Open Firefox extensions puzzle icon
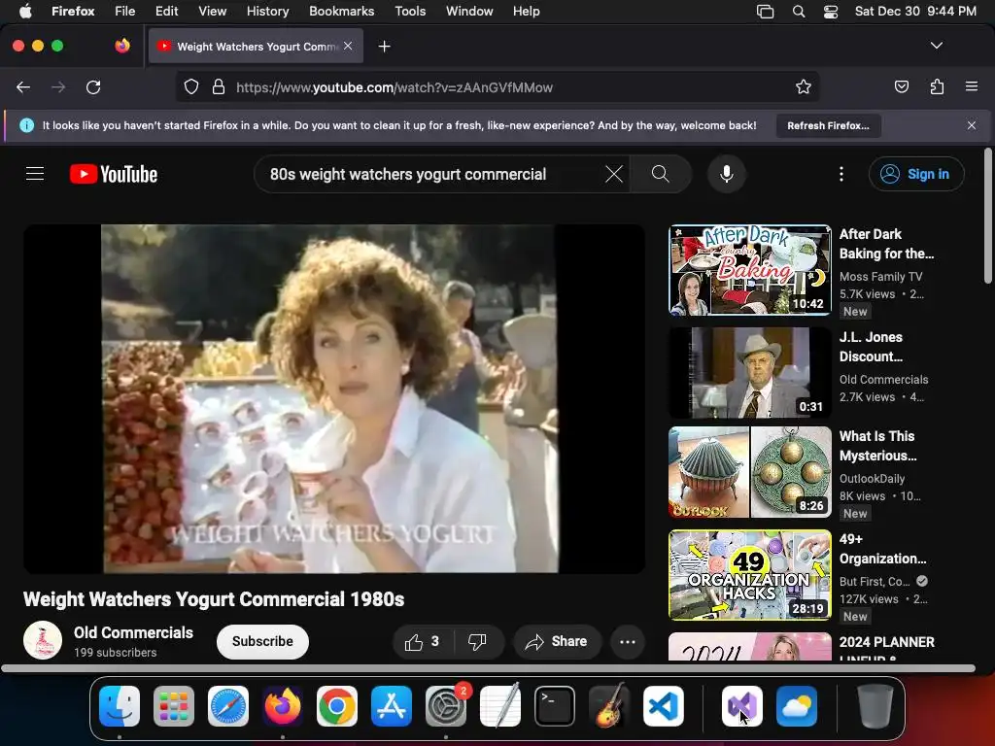The image size is (995, 746). [937, 86]
